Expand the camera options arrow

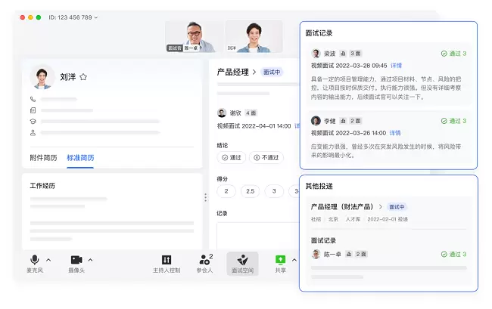(90, 259)
